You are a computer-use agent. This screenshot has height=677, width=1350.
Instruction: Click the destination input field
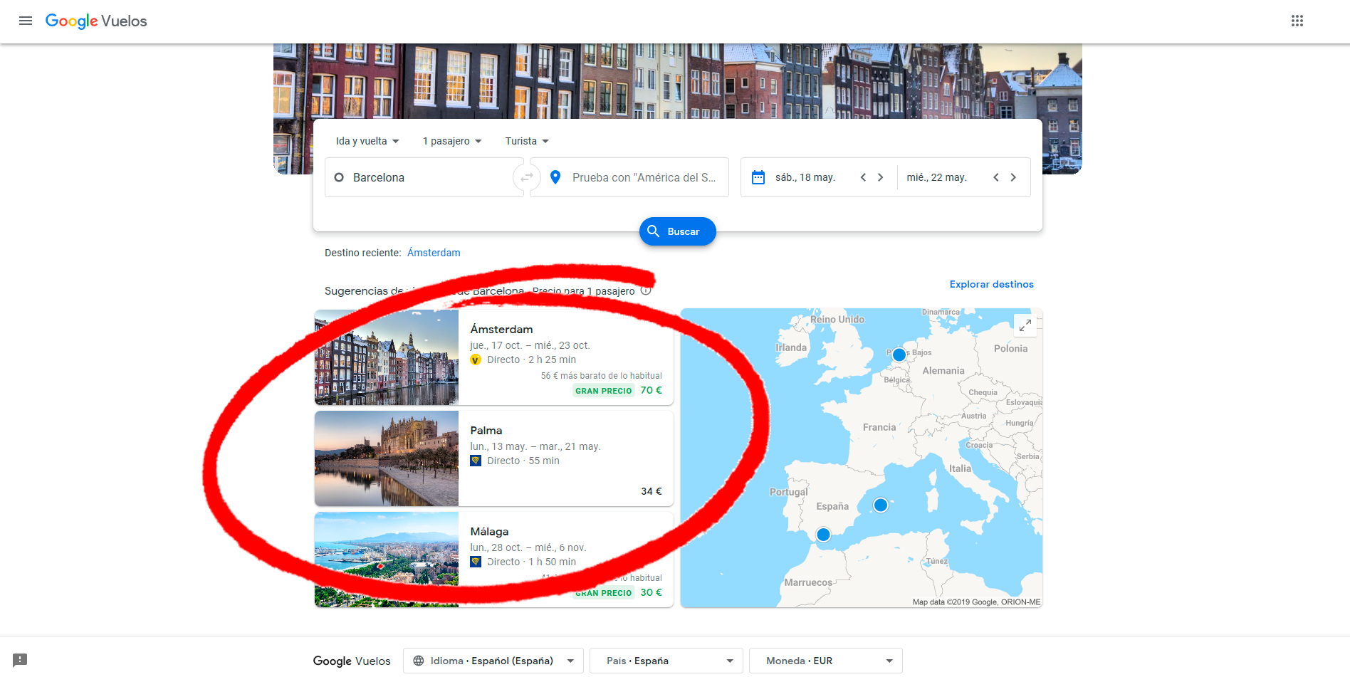point(629,177)
